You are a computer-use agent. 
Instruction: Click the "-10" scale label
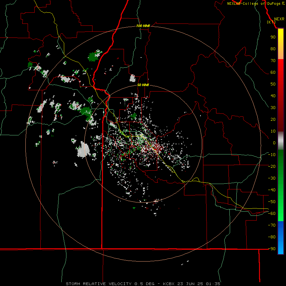click(272, 155)
